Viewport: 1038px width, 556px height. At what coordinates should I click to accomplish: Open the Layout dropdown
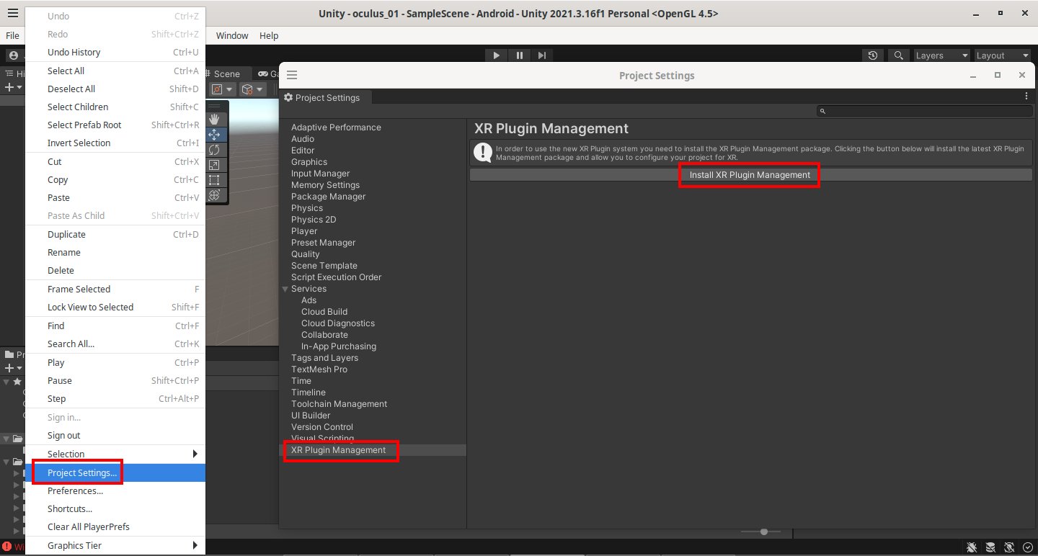coord(1002,55)
